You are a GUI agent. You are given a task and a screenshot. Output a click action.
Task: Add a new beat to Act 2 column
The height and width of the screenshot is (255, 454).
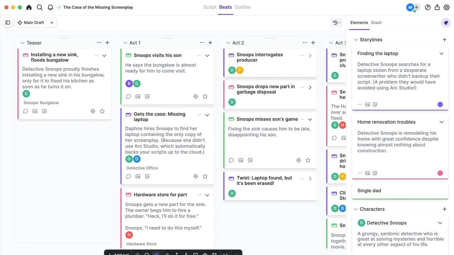pos(313,43)
